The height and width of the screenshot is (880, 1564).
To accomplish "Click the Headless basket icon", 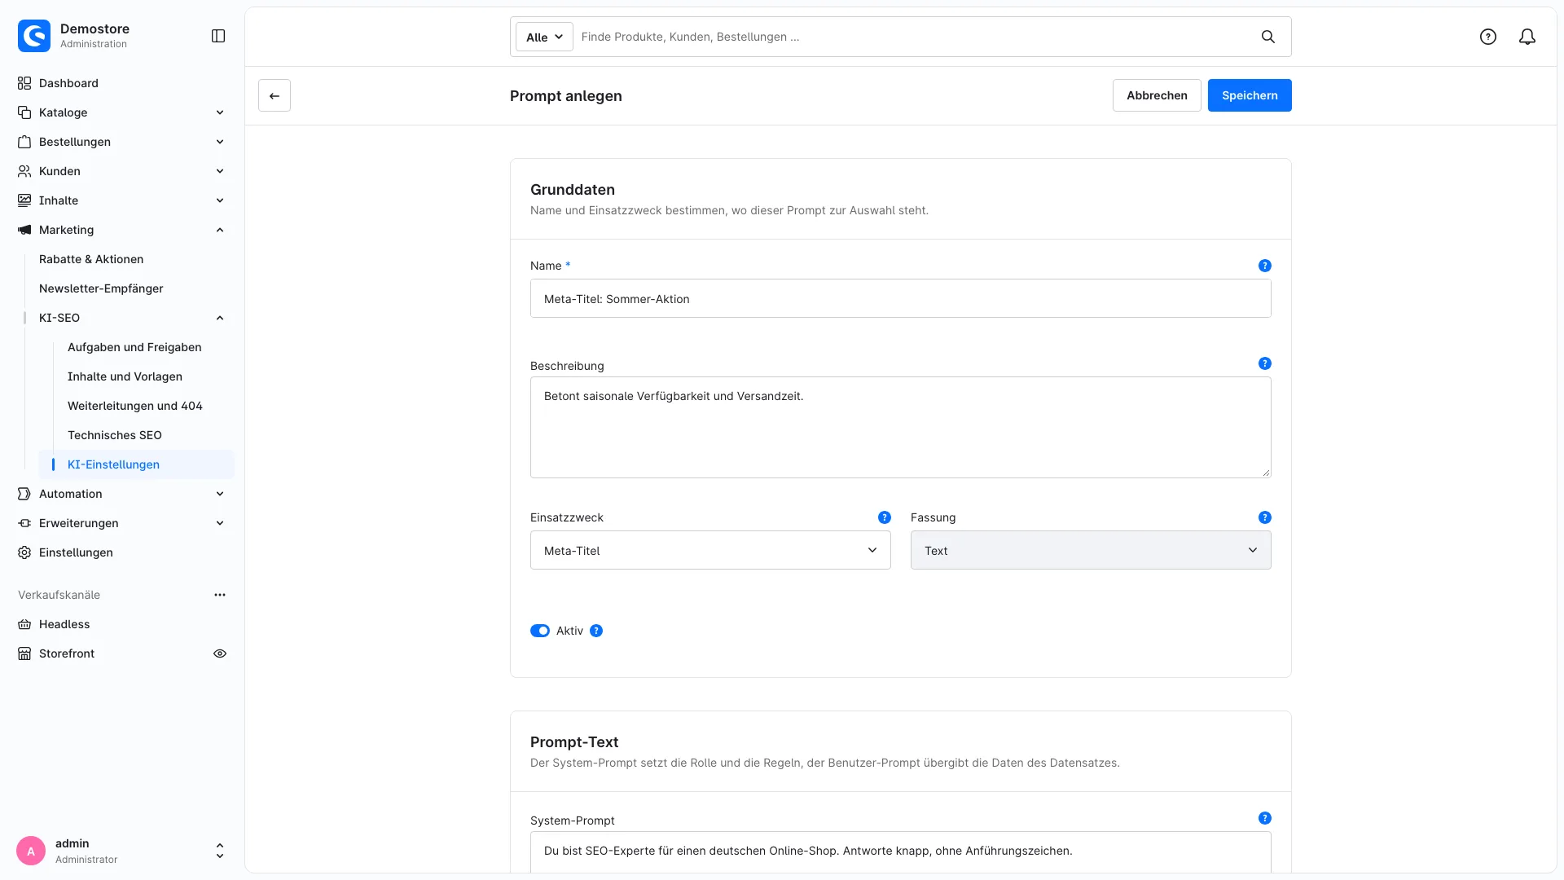I will (x=24, y=624).
